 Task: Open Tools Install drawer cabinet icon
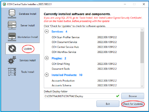pos(12,72)
